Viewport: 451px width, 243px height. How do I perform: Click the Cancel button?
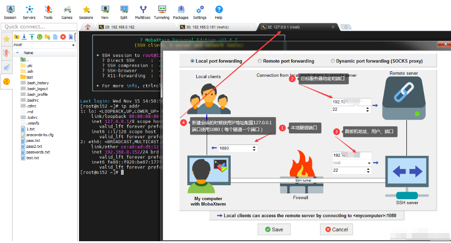coord(336,229)
